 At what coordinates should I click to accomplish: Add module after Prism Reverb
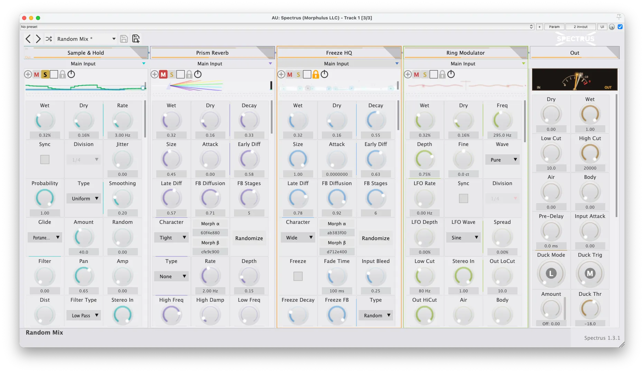click(155, 74)
